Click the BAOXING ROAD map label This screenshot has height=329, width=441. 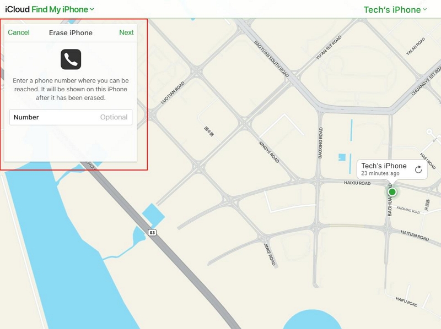(x=321, y=143)
